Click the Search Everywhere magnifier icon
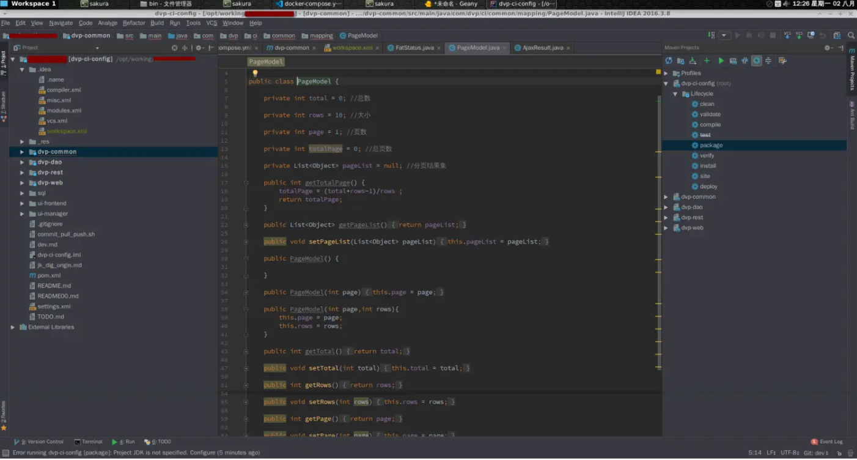The width and height of the screenshot is (857, 460). click(851, 35)
